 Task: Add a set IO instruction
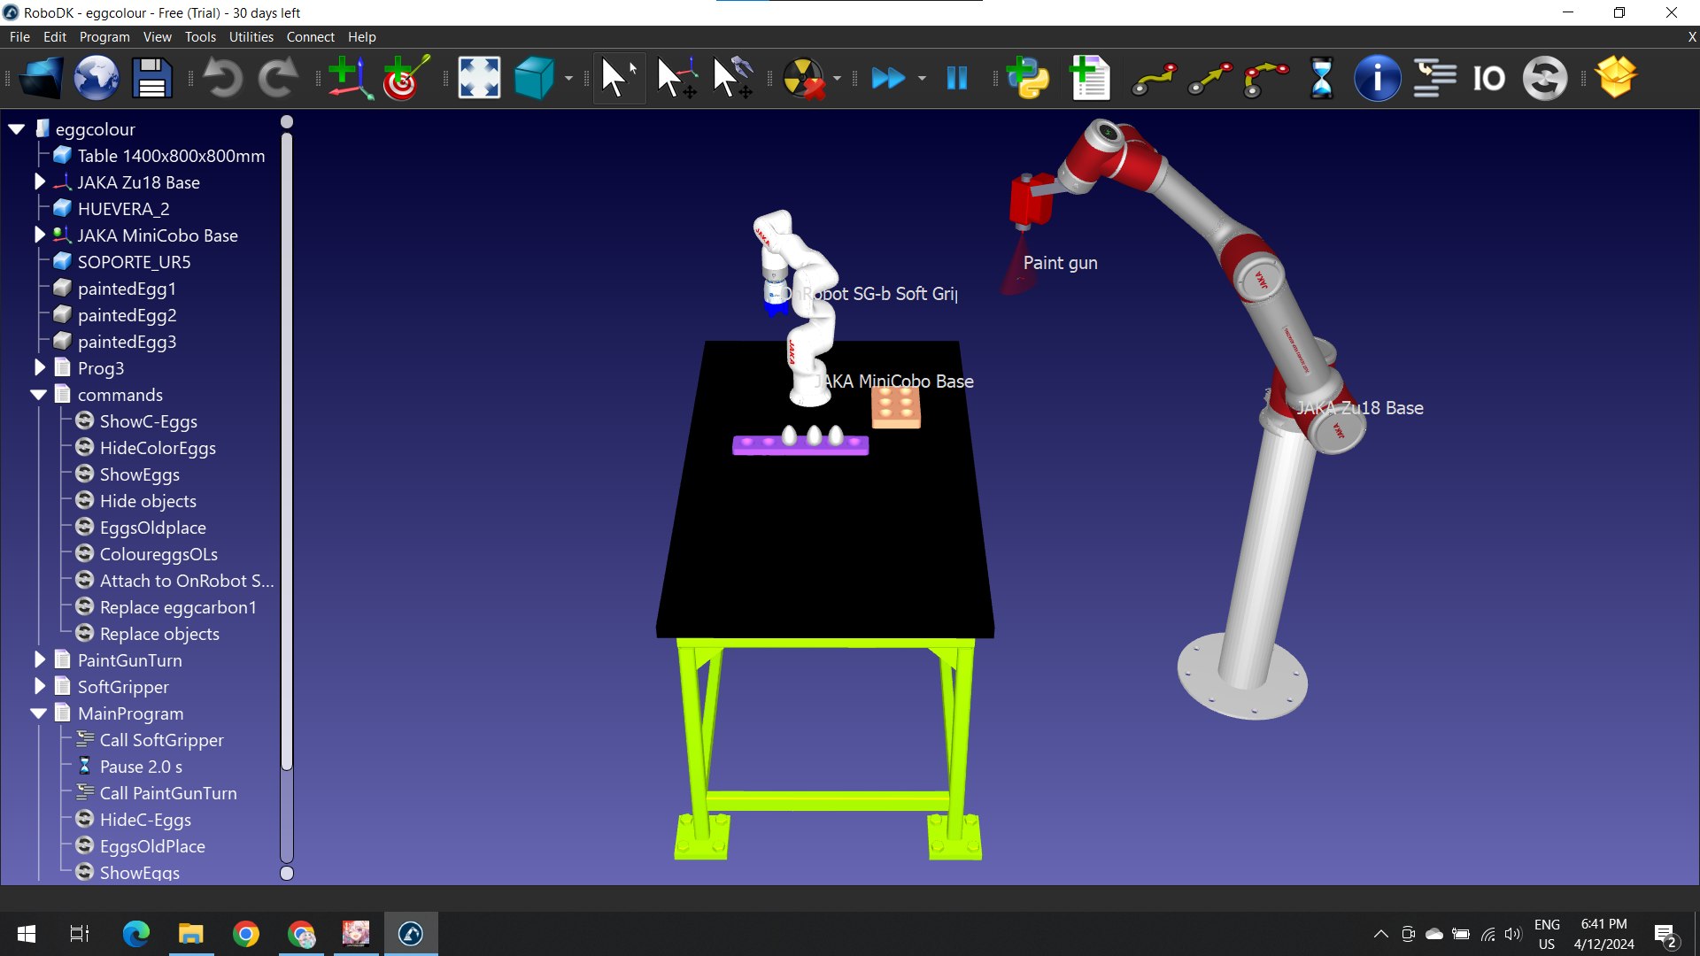[x=1489, y=78]
